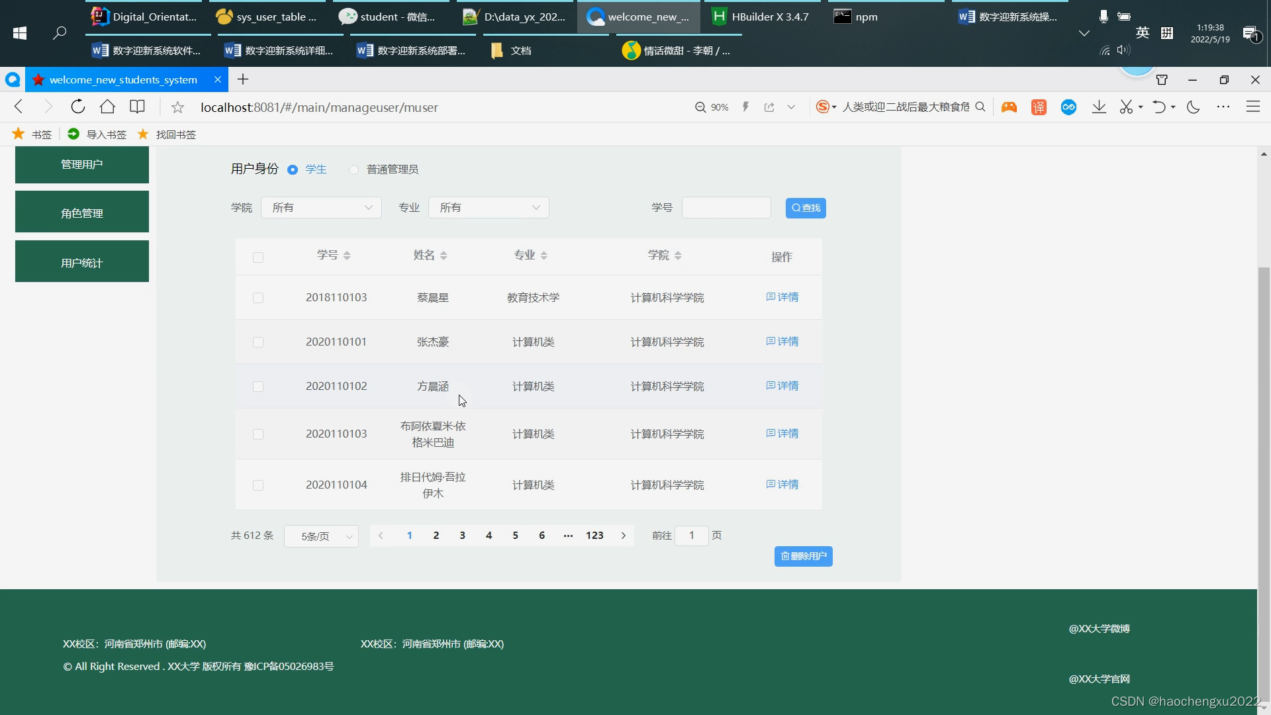
Task: Toggle the select-all checkbox in table header
Action: tap(258, 258)
